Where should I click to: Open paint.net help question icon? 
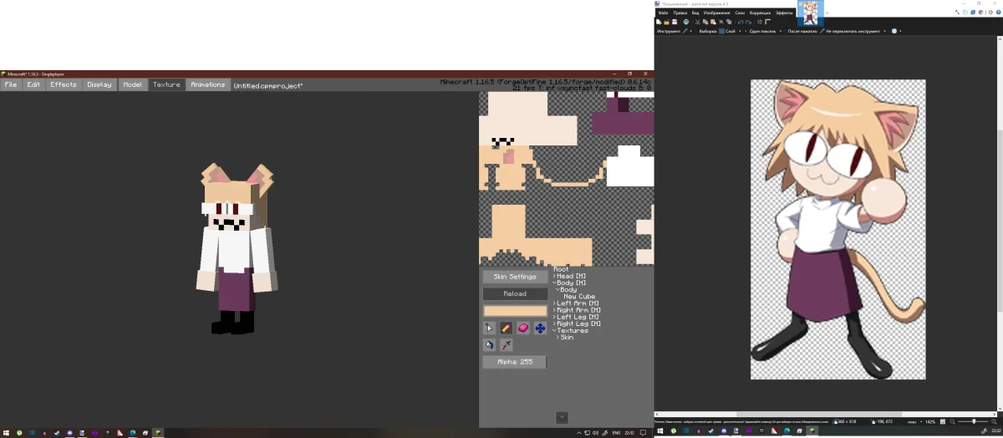[1000, 13]
